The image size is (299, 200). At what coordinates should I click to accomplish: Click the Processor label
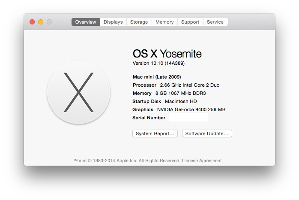pyautogui.click(x=144, y=85)
